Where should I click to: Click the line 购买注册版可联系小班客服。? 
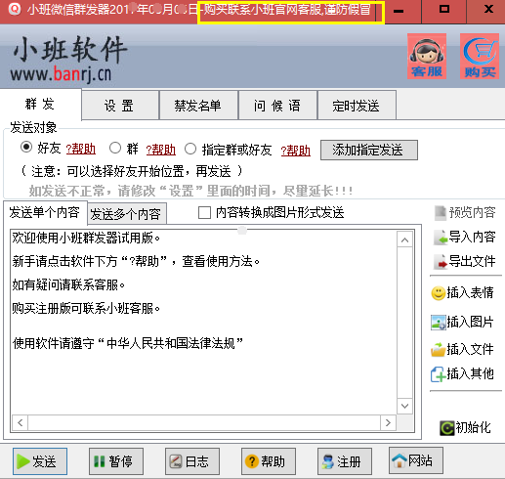86,308
